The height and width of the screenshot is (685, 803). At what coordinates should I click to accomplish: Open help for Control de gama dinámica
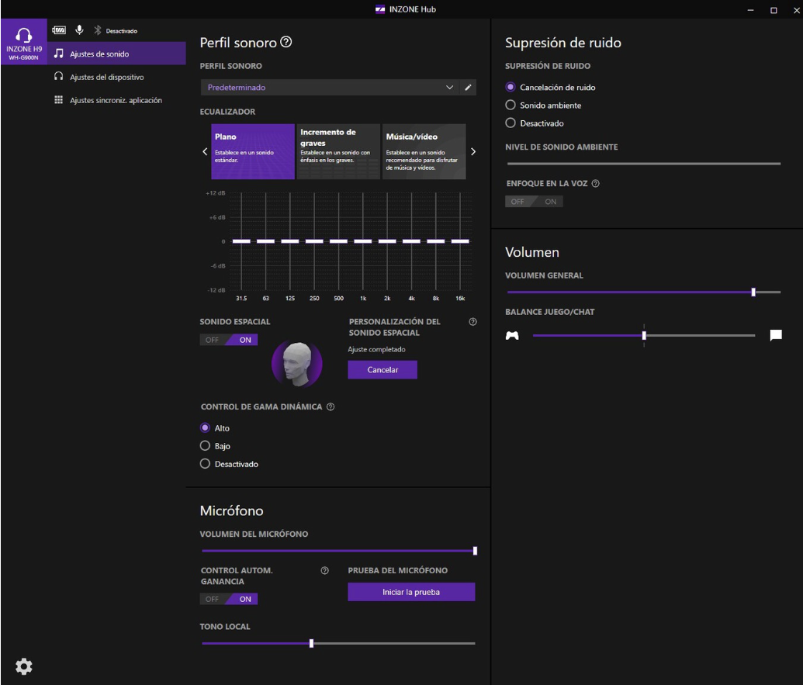(x=331, y=407)
